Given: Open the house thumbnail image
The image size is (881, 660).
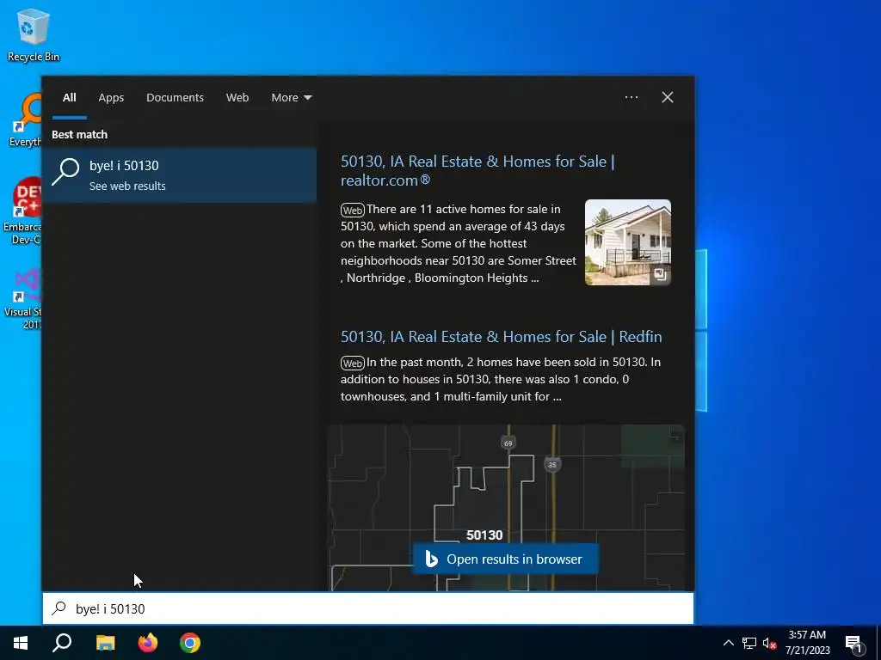Looking at the screenshot, I should [627, 242].
